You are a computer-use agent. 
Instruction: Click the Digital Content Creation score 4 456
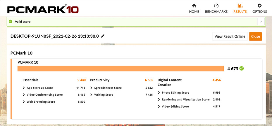[217, 80]
